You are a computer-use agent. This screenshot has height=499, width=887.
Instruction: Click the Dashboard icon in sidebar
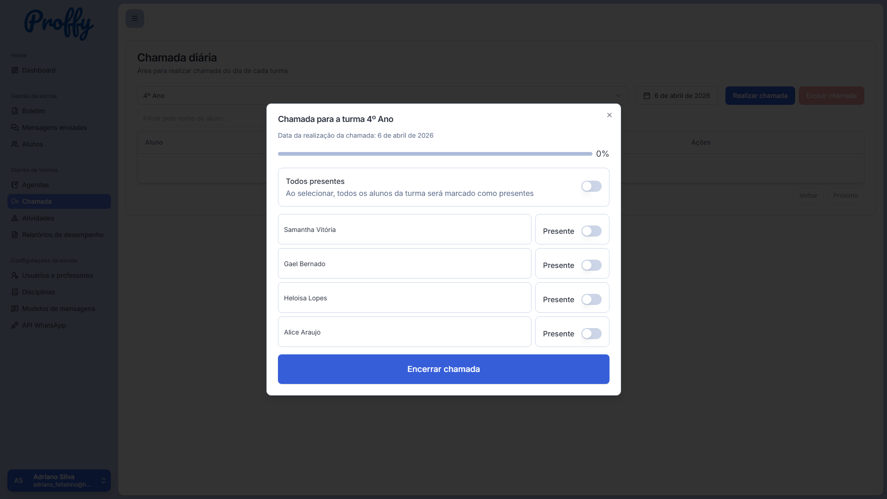pos(15,70)
